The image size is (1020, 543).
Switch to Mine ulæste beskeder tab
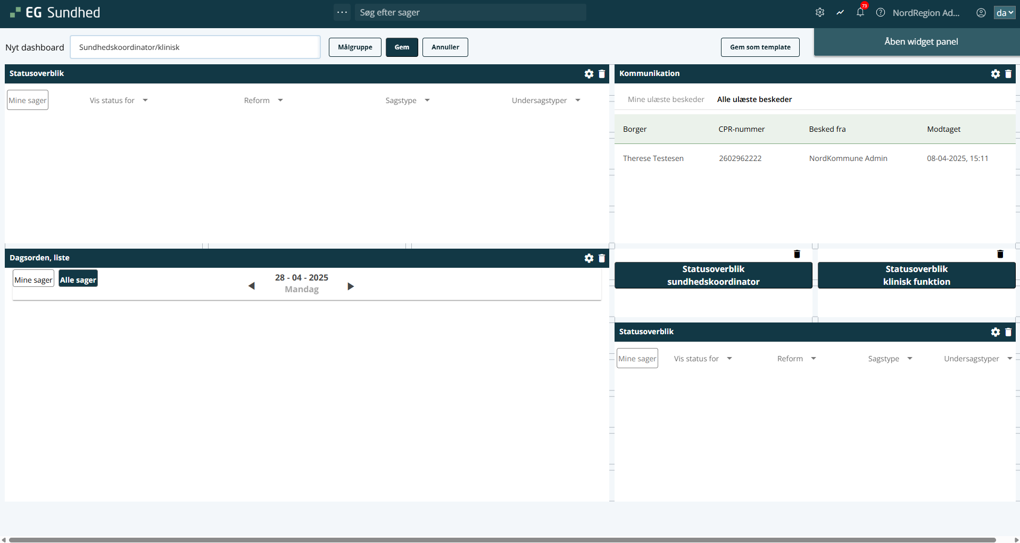[x=666, y=99]
